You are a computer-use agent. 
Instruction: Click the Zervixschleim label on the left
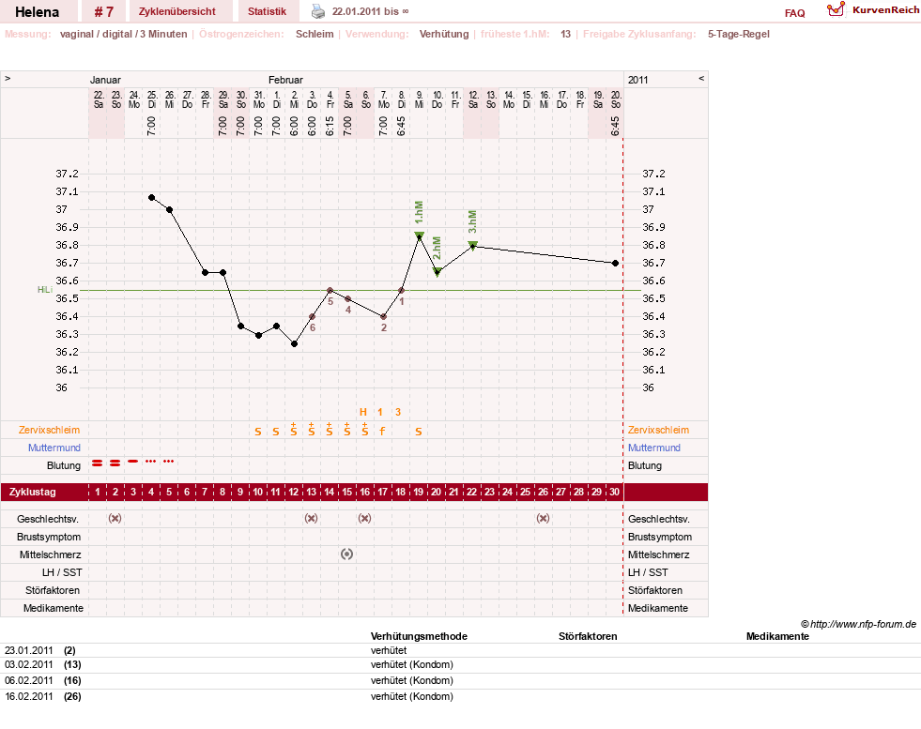point(49,430)
